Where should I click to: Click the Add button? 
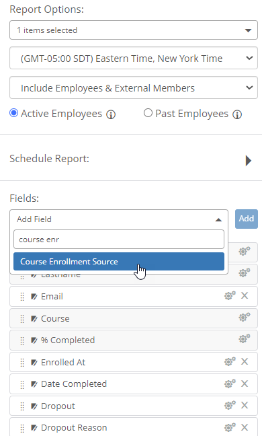coord(246,219)
